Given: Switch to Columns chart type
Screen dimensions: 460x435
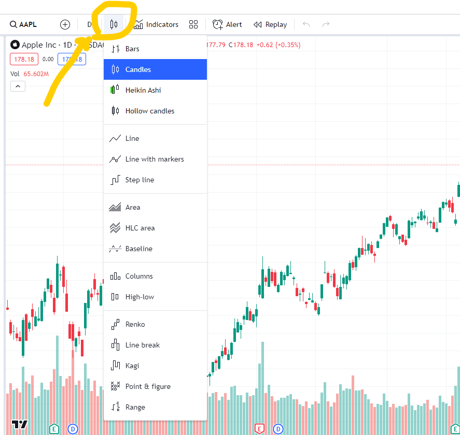Looking at the screenshot, I should coord(155,276).
